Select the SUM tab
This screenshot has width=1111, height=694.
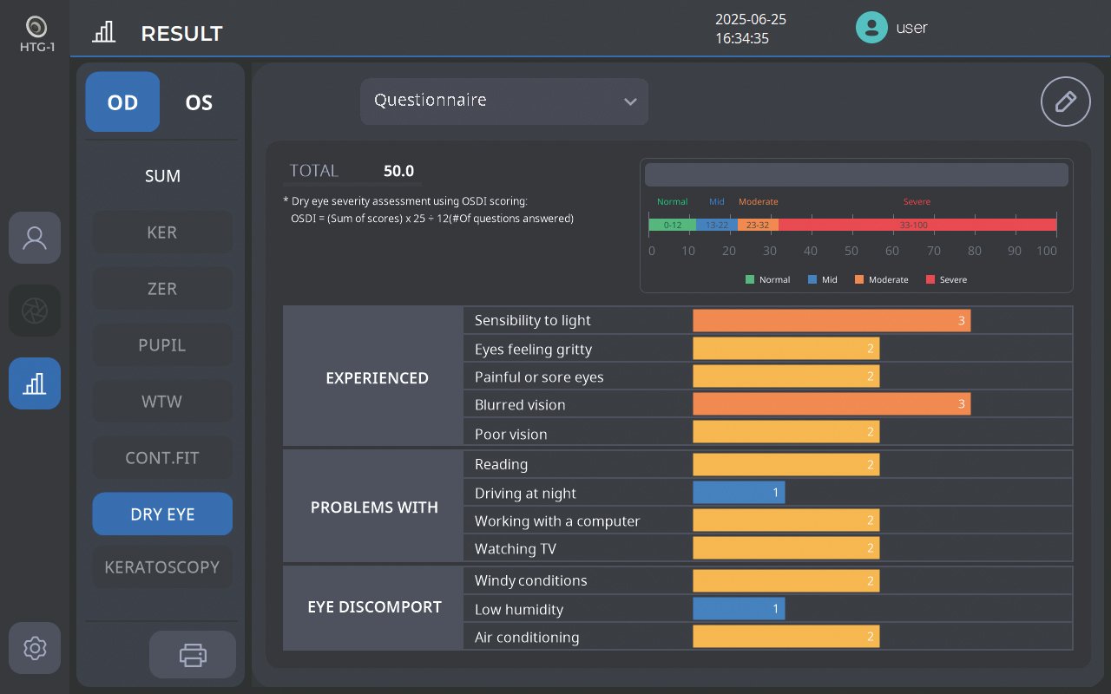pyautogui.click(x=162, y=176)
